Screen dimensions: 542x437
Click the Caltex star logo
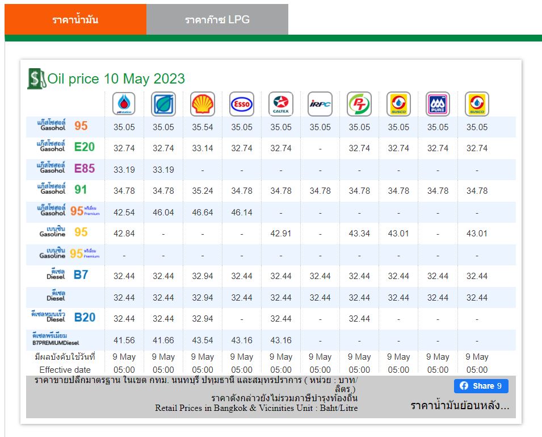coord(281,104)
